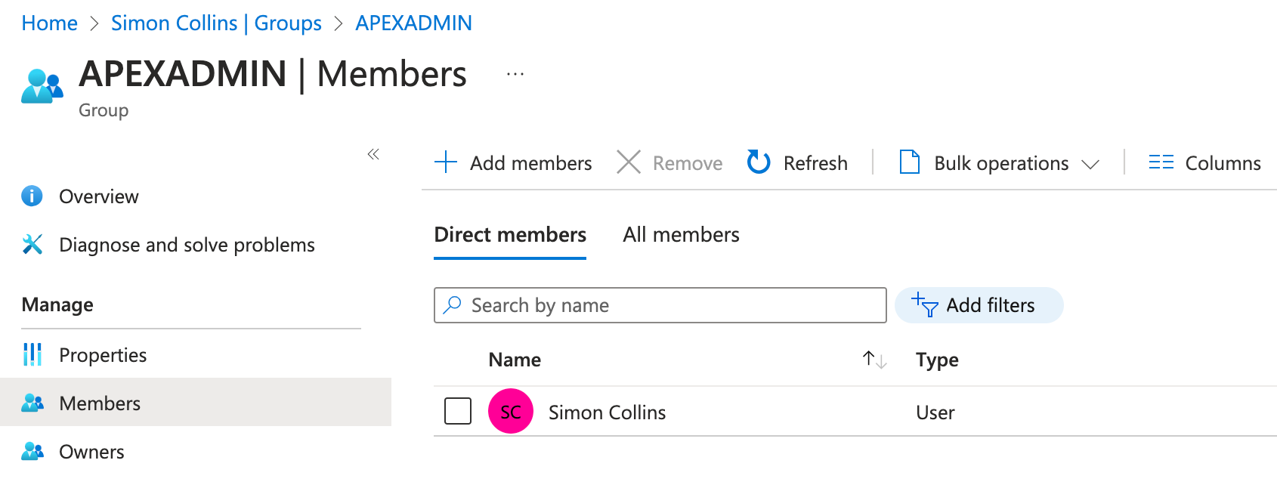Click the Refresh icon on the toolbar
1277x485 pixels.
[758, 162]
